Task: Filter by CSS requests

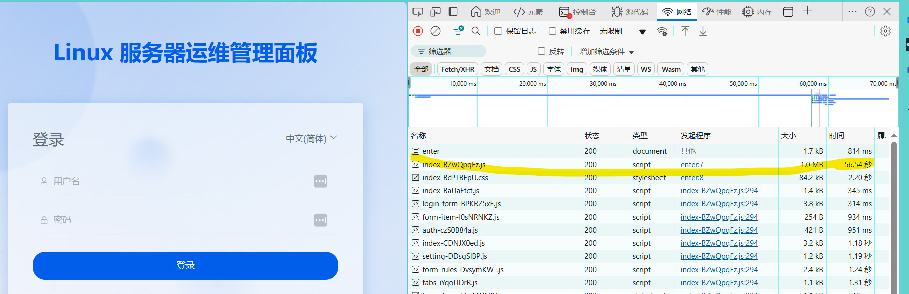Action: 514,69
